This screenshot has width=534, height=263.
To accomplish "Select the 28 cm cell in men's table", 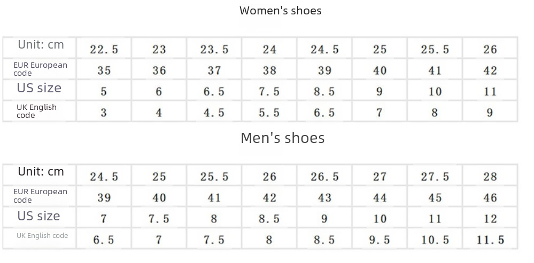I will pos(490,177).
